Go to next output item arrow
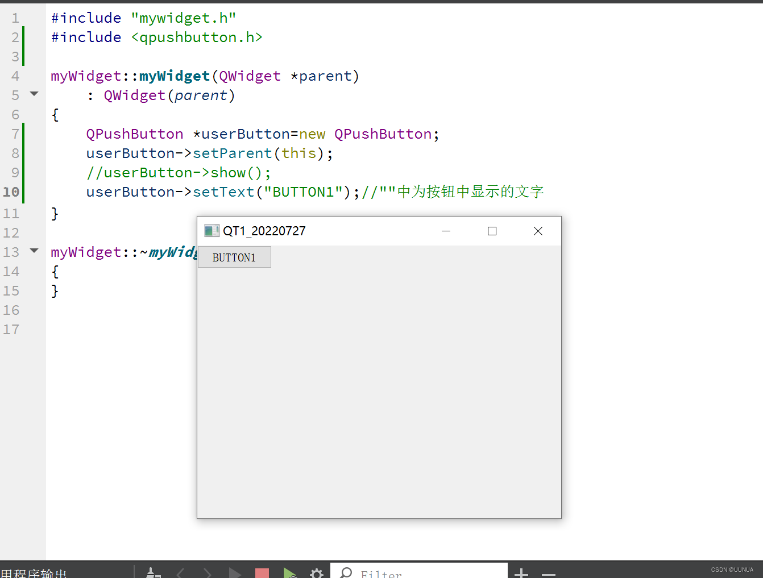763x578 pixels. [x=207, y=572]
